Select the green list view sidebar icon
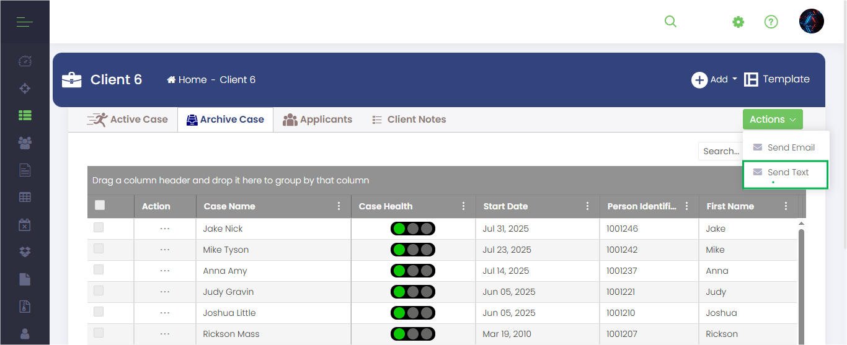 click(x=25, y=115)
